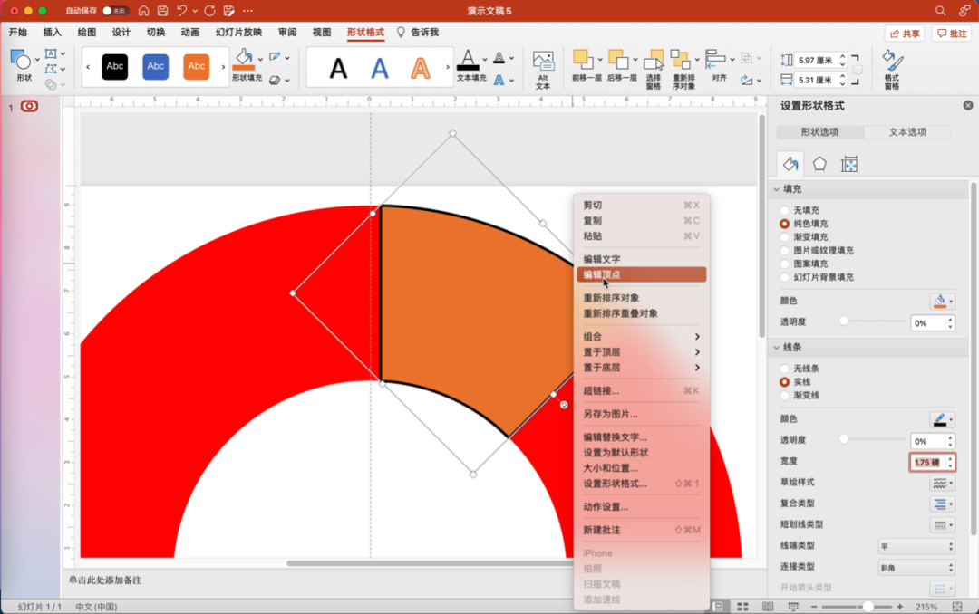This screenshot has height=614, width=979.
Task: Open the 格式窗格 pane
Action: click(892, 70)
